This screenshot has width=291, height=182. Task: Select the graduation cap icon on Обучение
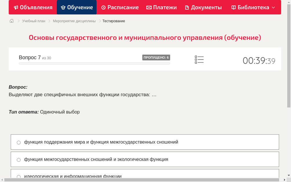point(63,7)
